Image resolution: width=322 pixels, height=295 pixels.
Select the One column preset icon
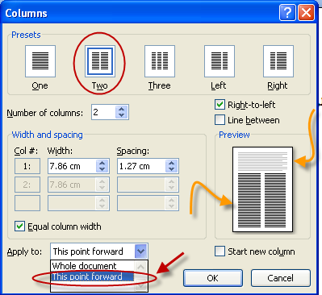click(x=40, y=61)
